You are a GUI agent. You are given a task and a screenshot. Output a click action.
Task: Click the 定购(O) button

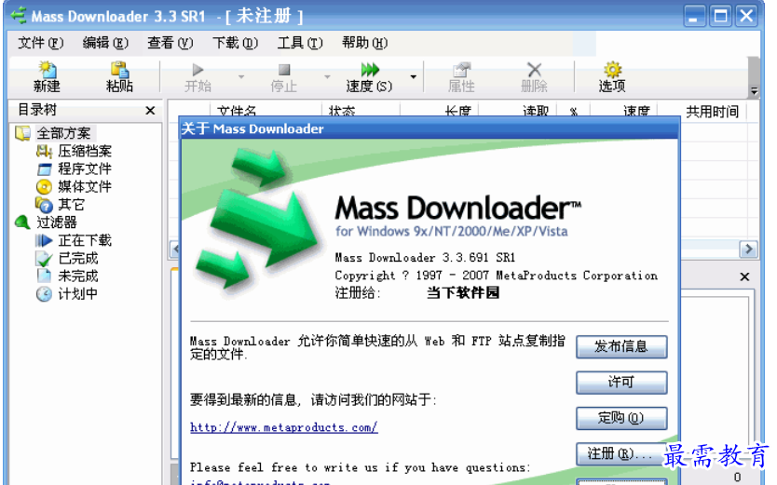pyautogui.click(x=621, y=418)
